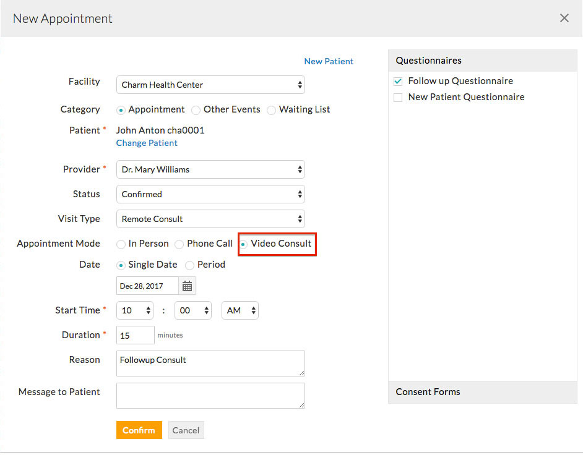Edit the Duration minutes field

tap(135, 335)
